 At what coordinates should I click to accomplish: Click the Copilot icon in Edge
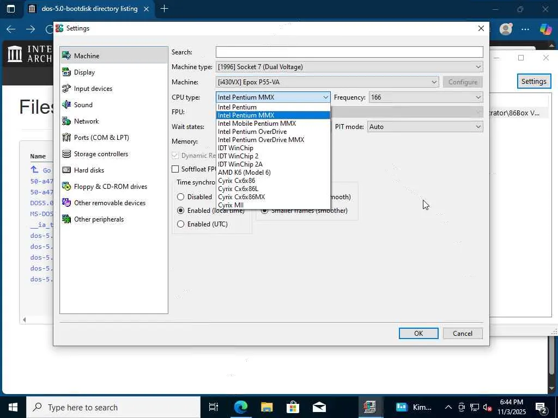pos(545,29)
